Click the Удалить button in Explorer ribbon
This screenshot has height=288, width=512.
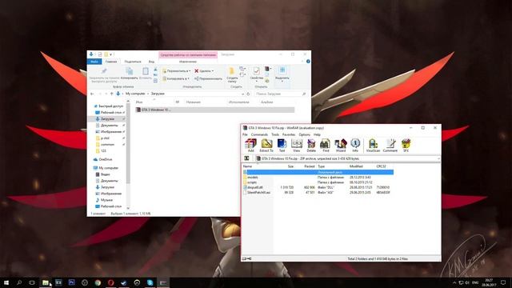[x=204, y=71]
